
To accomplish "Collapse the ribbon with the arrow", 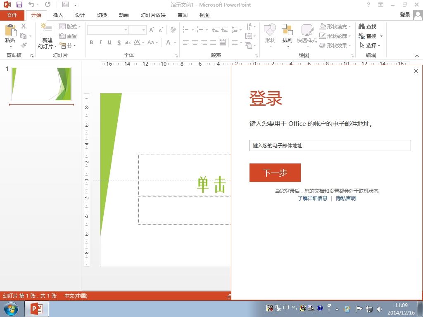I will tap(417, 56).
